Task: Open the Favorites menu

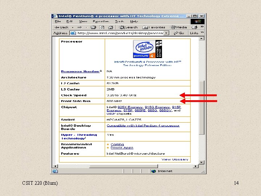Action: (x=101, y=21)
